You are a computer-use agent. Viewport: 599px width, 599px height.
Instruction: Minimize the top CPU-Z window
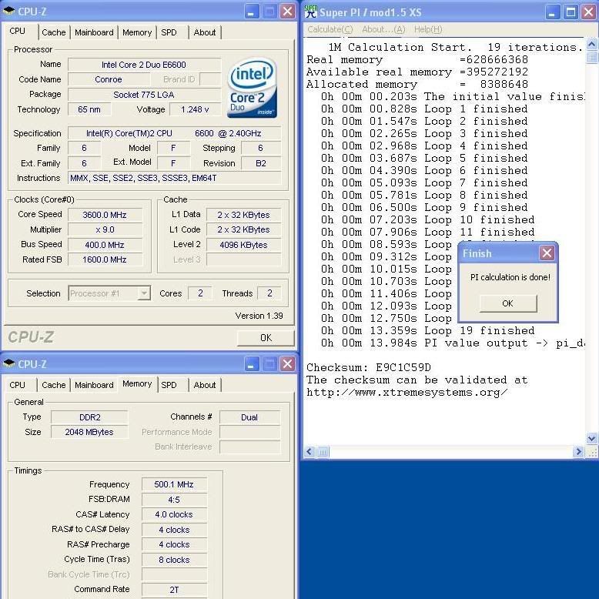(x=251, y=12)
